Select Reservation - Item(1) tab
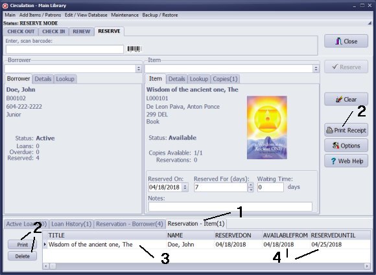The image size is (376, 275). 196,223
